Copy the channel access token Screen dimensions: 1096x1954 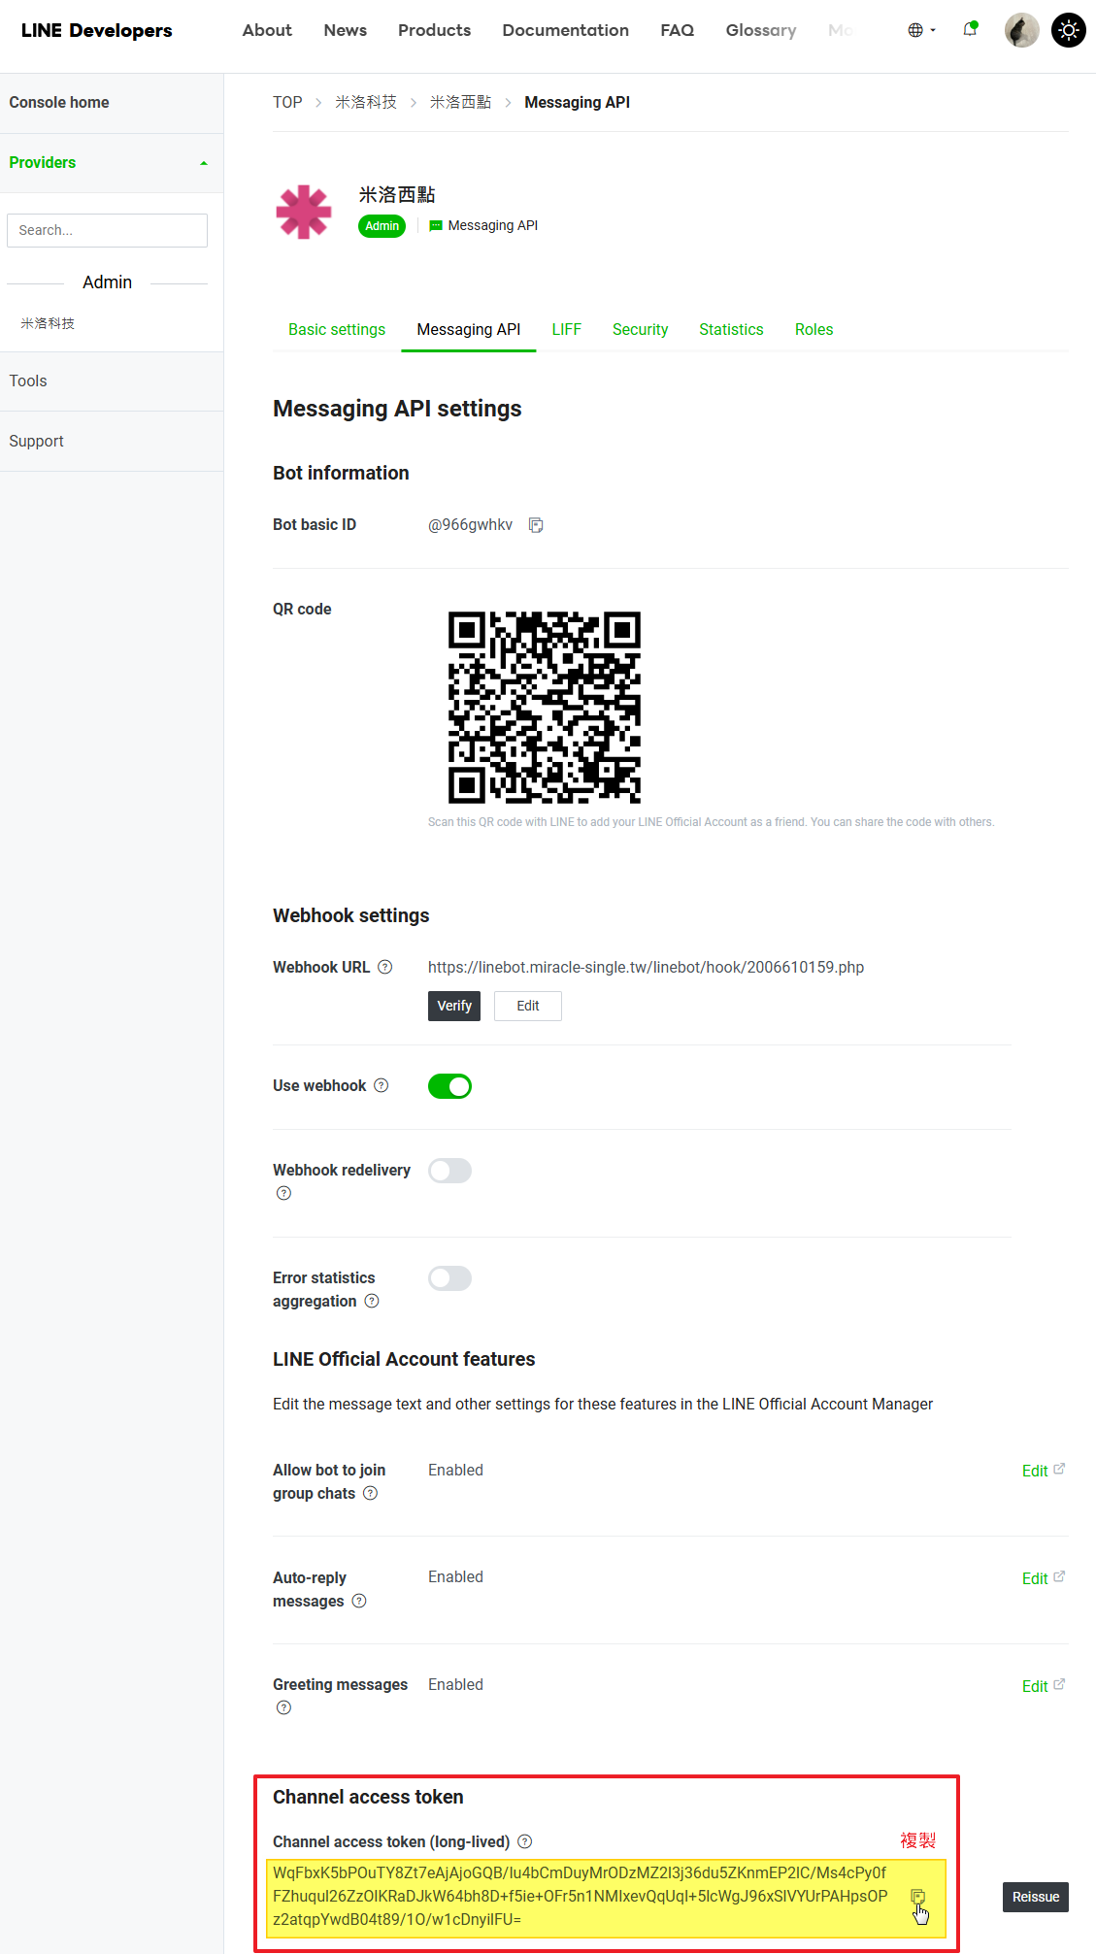point(917,1897)
